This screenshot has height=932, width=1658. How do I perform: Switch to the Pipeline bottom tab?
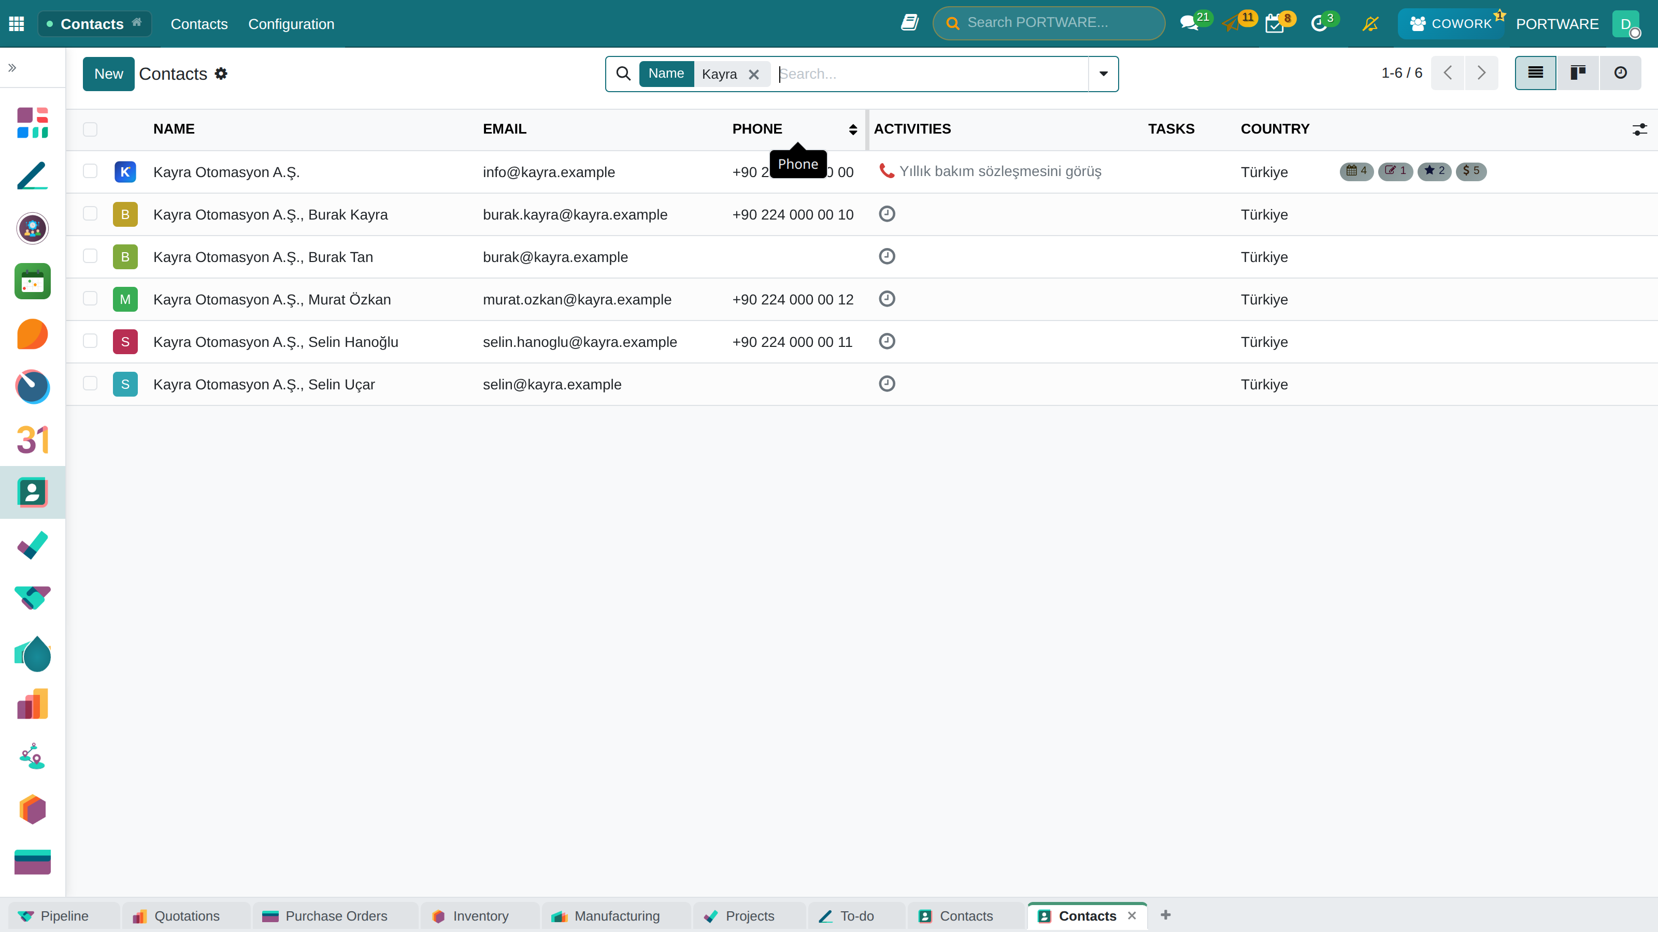64,916
